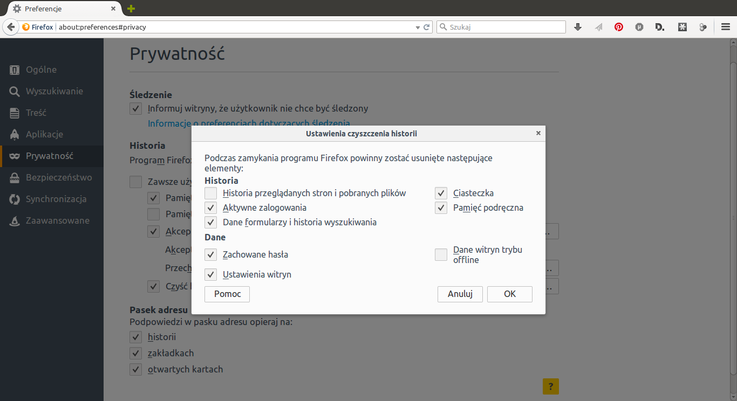Screen dimensions: 737x401
Task: Uncheck Aktywne zalogowania
Action: click(x=211, y=208)
